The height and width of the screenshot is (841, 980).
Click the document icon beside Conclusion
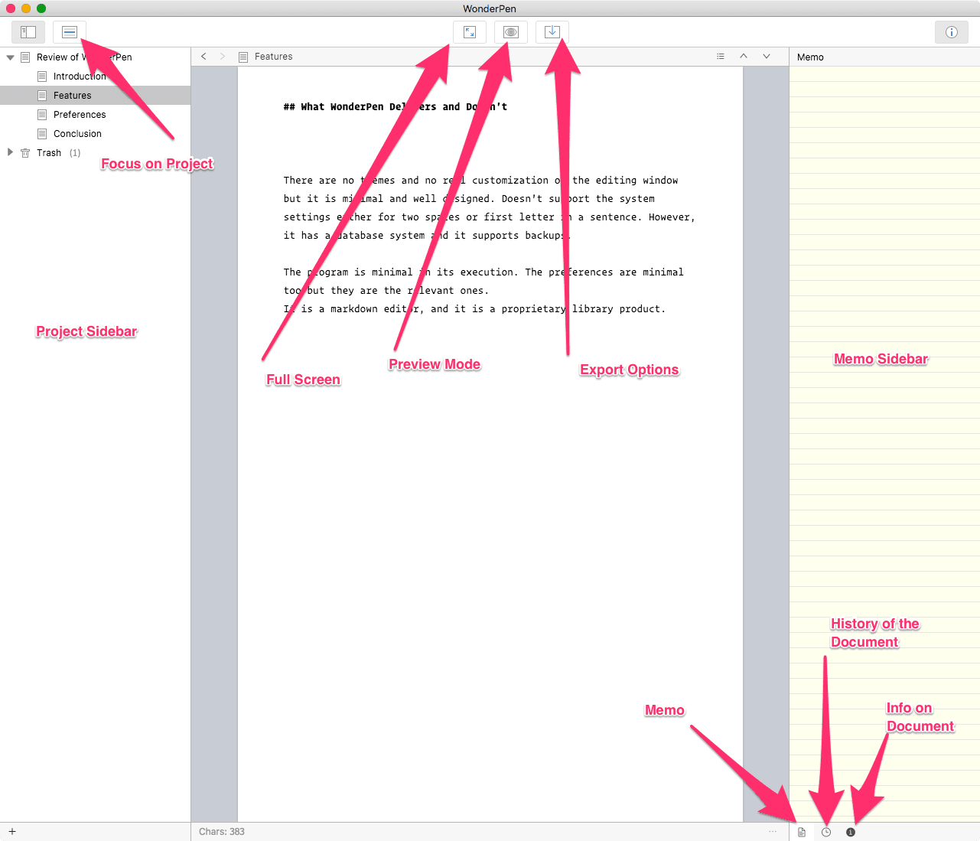click(x=42, y=134)
